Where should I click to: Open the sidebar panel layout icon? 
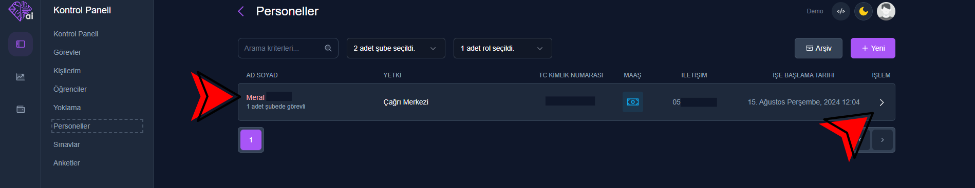(21, 44)
